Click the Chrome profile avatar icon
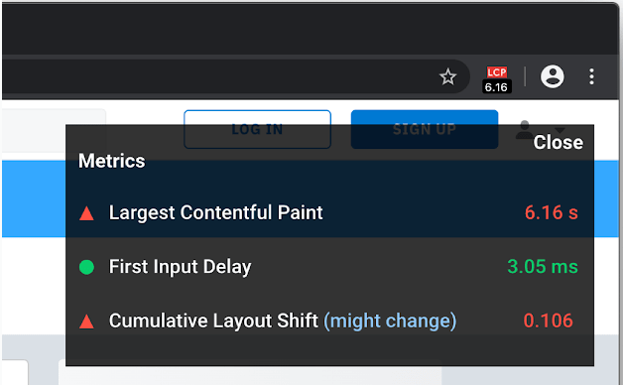The image size is (623, 385). click(552, 76)
